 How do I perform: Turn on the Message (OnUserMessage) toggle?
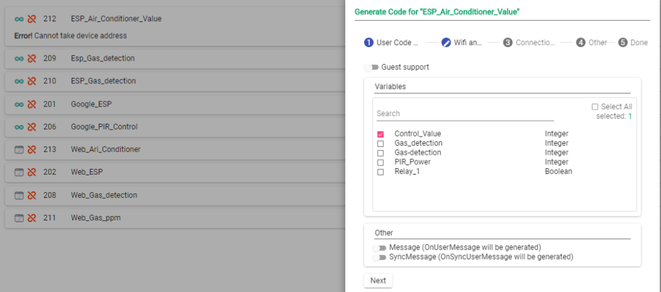[x=380, y=248]
